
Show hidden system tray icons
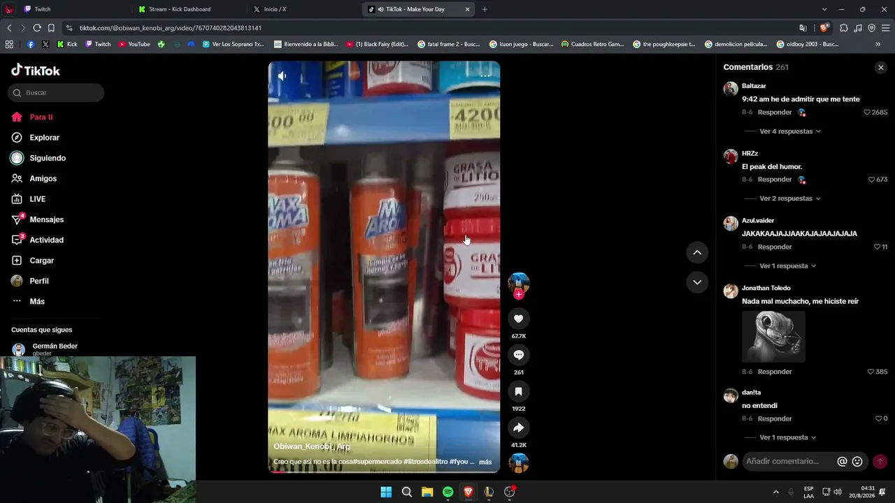pyautogui.click(x=775, y=492)
